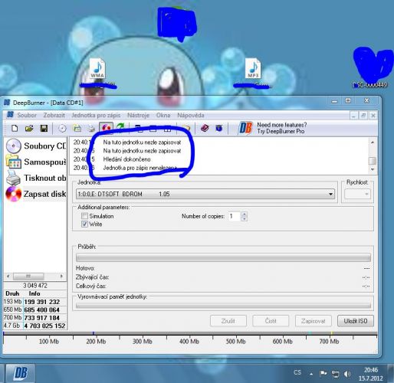Click the autorun toolbar icon
The width and height of the screenshot is (394, 383).
[77, 128]
